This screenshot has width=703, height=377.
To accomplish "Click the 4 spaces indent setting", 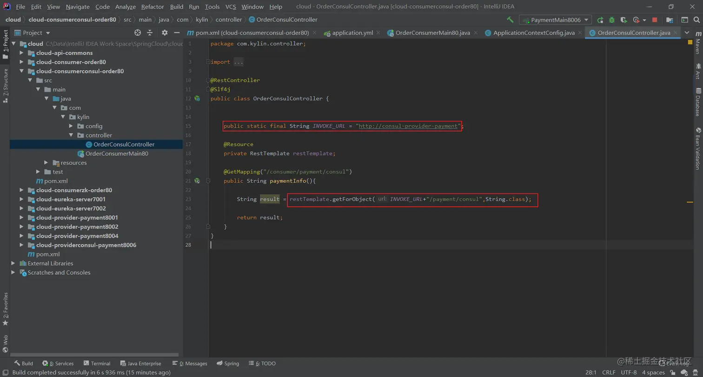I will (653, 372).
